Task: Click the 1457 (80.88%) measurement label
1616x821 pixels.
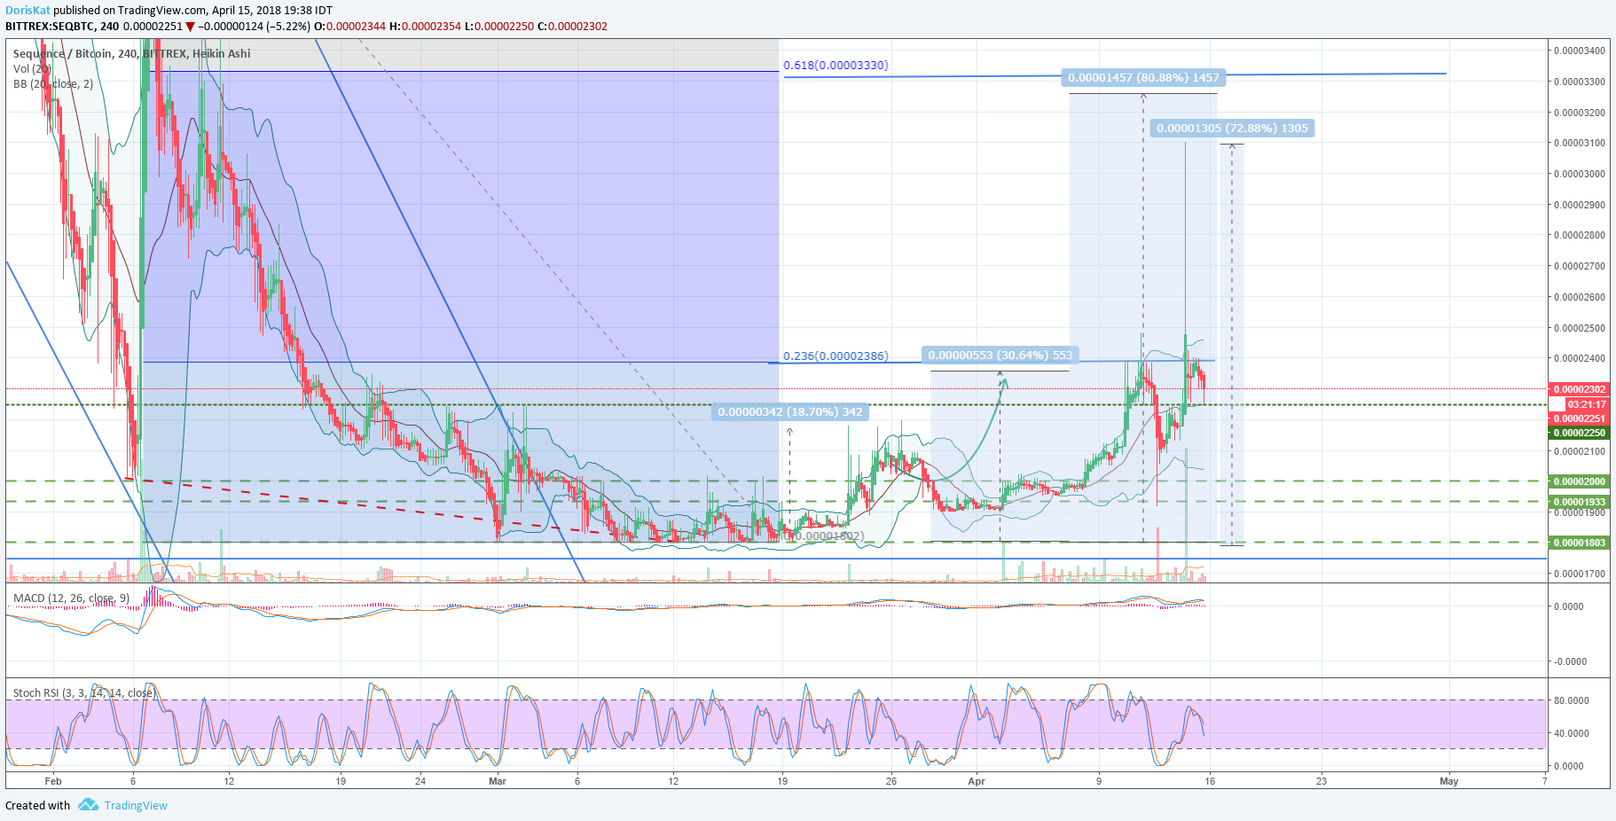Action: click(x=1143, y=78)
